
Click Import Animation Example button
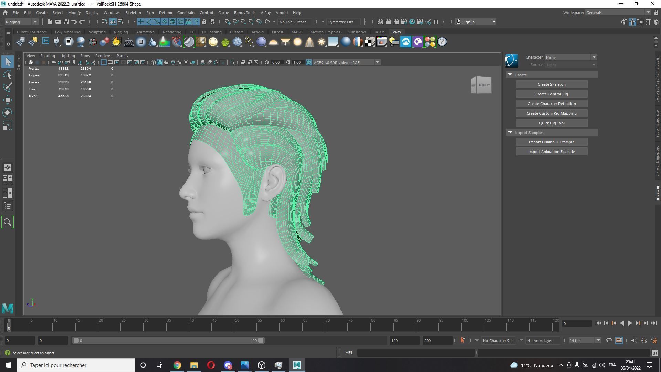[x=552, y=152]
